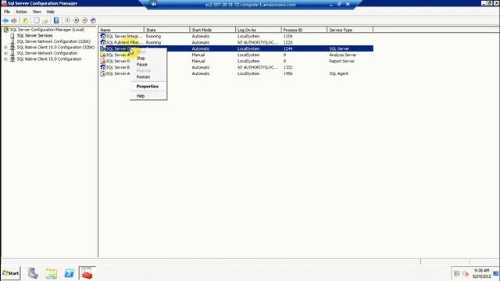This screenshot has height=281, width=500.
Task: Click the pin icon on remote connection bar
Action: click(x=154, y=4)
